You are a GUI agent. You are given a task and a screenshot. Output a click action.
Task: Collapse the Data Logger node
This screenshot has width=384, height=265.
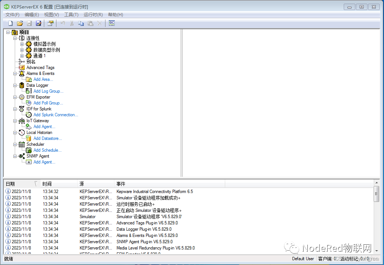[x=15, y=85]
